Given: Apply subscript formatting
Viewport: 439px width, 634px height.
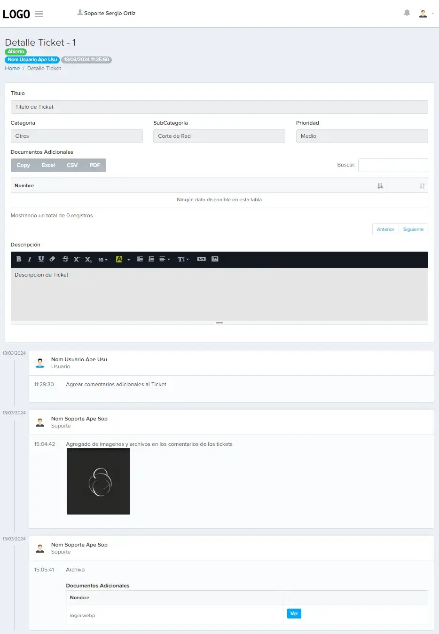Looking at the screenshot, I should coord(88,259).
